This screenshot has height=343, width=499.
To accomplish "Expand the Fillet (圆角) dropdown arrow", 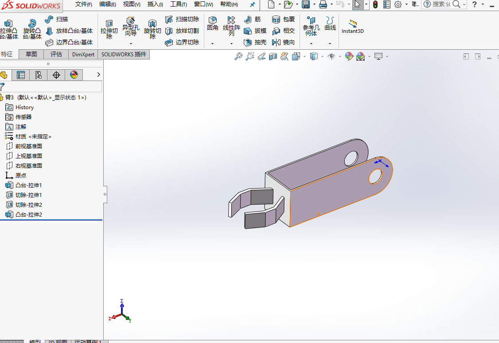I will point(213,43).
